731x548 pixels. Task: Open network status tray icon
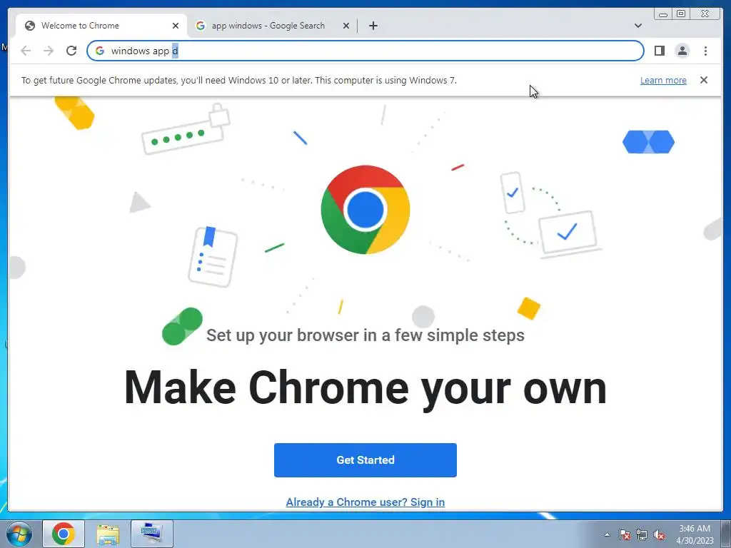(x=642, y=534)
